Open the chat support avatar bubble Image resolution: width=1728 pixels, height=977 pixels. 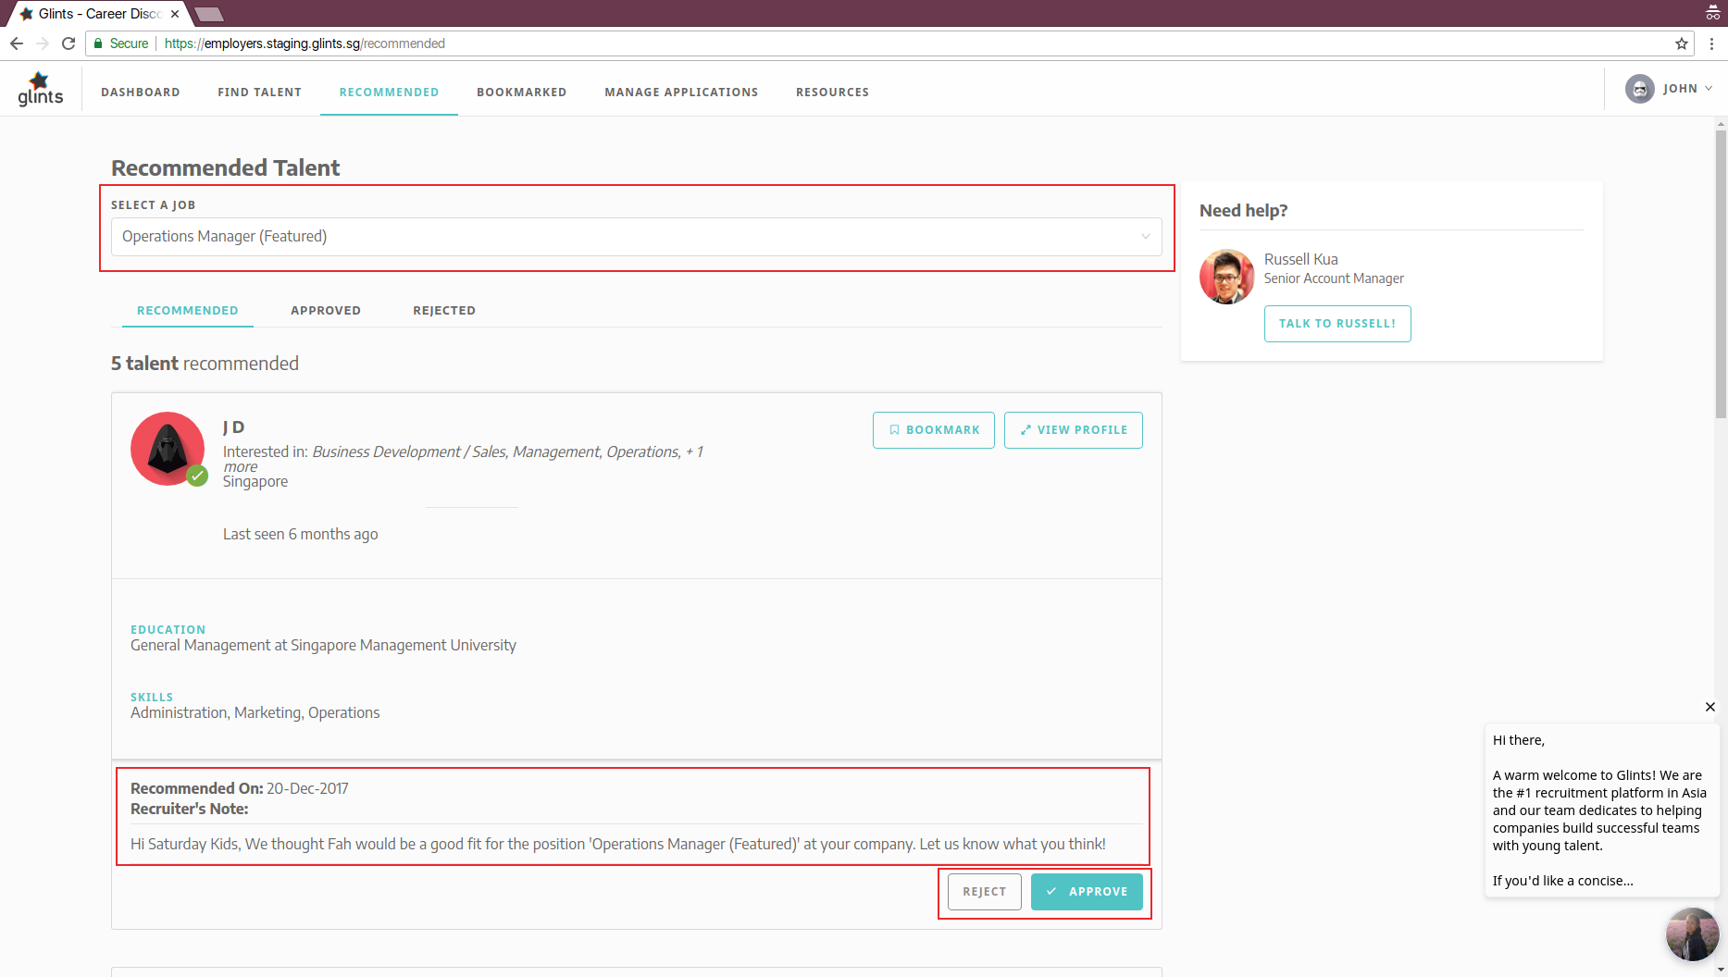click(1691, 934)
